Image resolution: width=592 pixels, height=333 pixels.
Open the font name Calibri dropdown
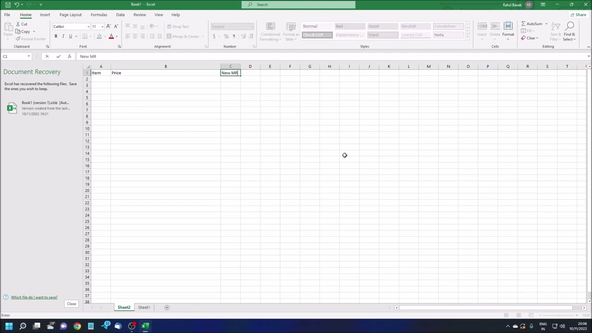click(88, 26)
